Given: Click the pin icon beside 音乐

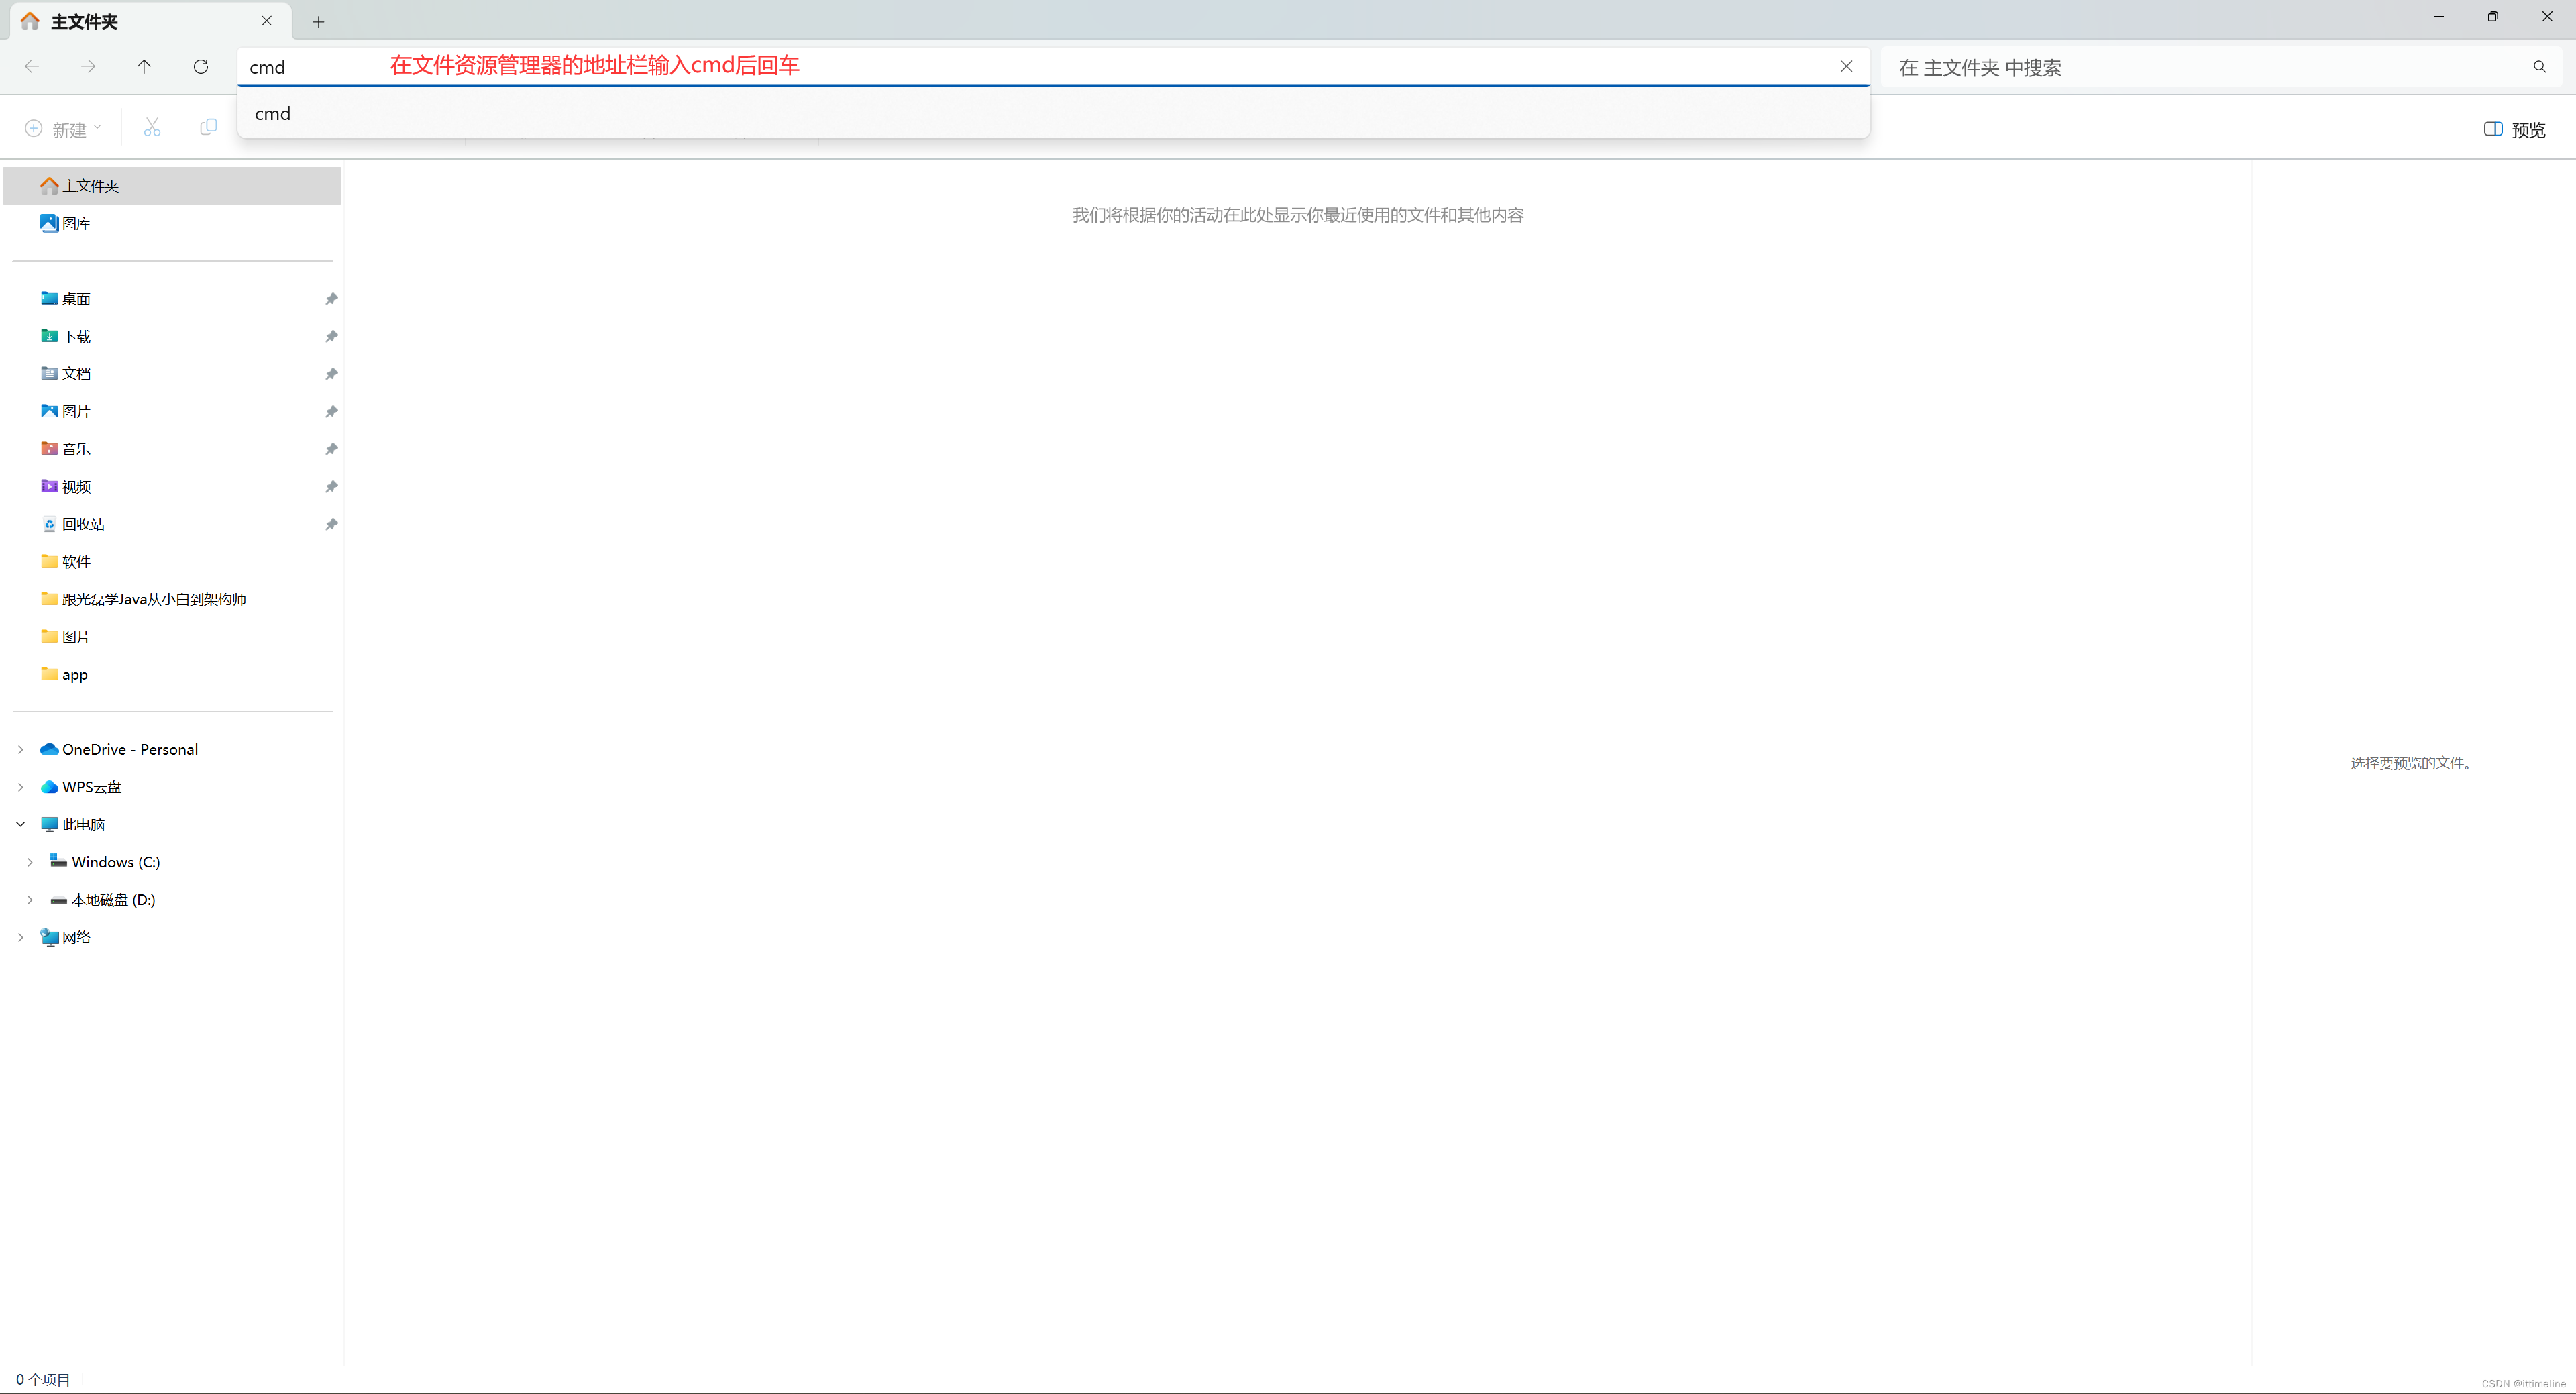Looking at the screenshot, I should [331, 449].
